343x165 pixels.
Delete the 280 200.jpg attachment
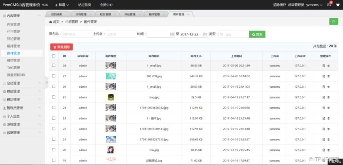pyautogui.click(x=328, y=76)
